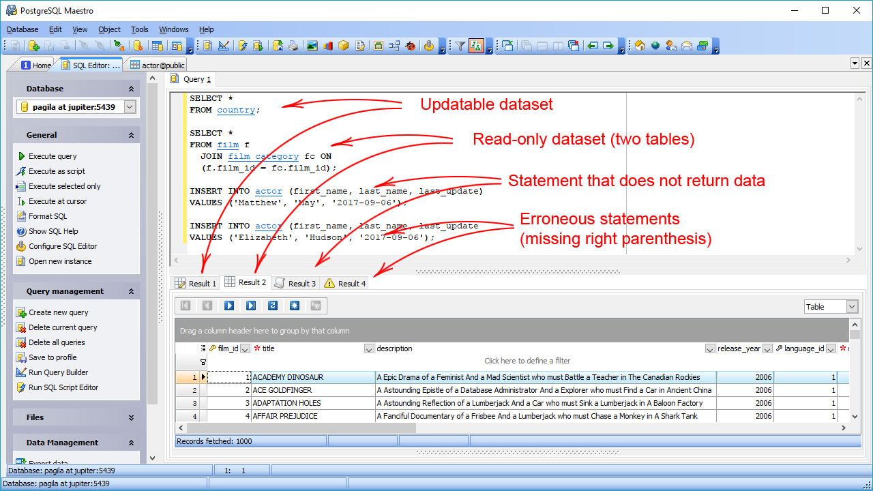873x491 pixels.
Task: Collapse the General panel section
Action: 131,135
